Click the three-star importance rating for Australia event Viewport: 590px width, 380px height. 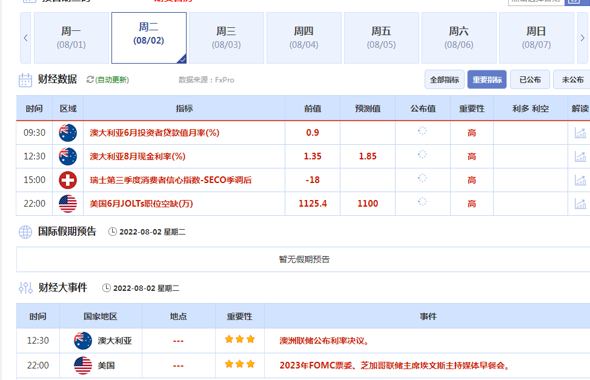coord(239,339)
